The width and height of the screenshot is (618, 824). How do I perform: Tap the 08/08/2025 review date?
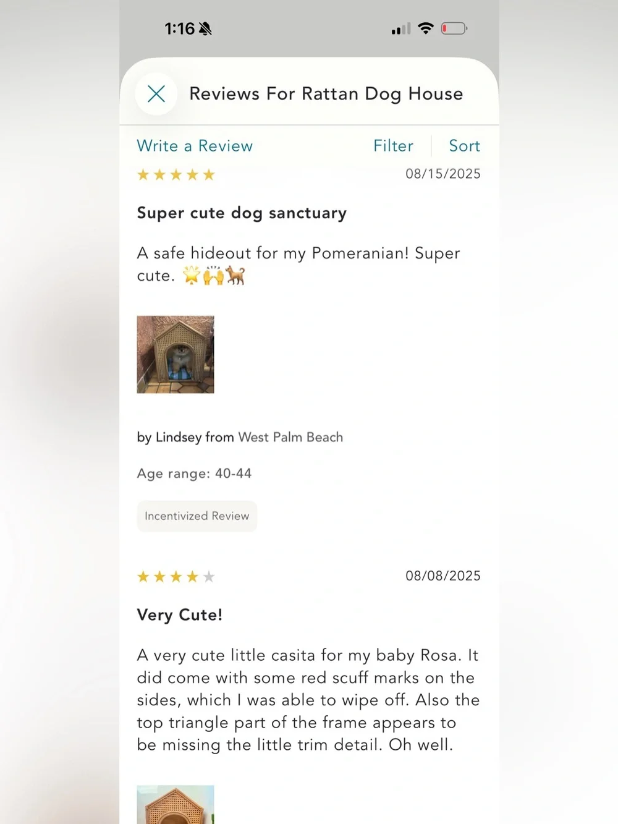[x=443, y=576]
